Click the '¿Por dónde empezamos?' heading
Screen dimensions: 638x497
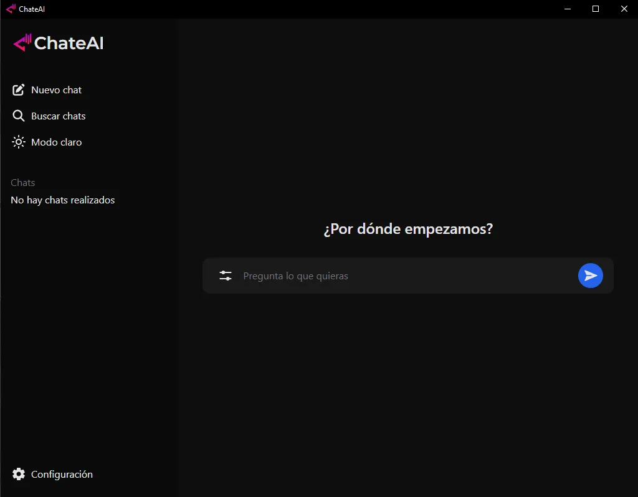tap(408, 229)
